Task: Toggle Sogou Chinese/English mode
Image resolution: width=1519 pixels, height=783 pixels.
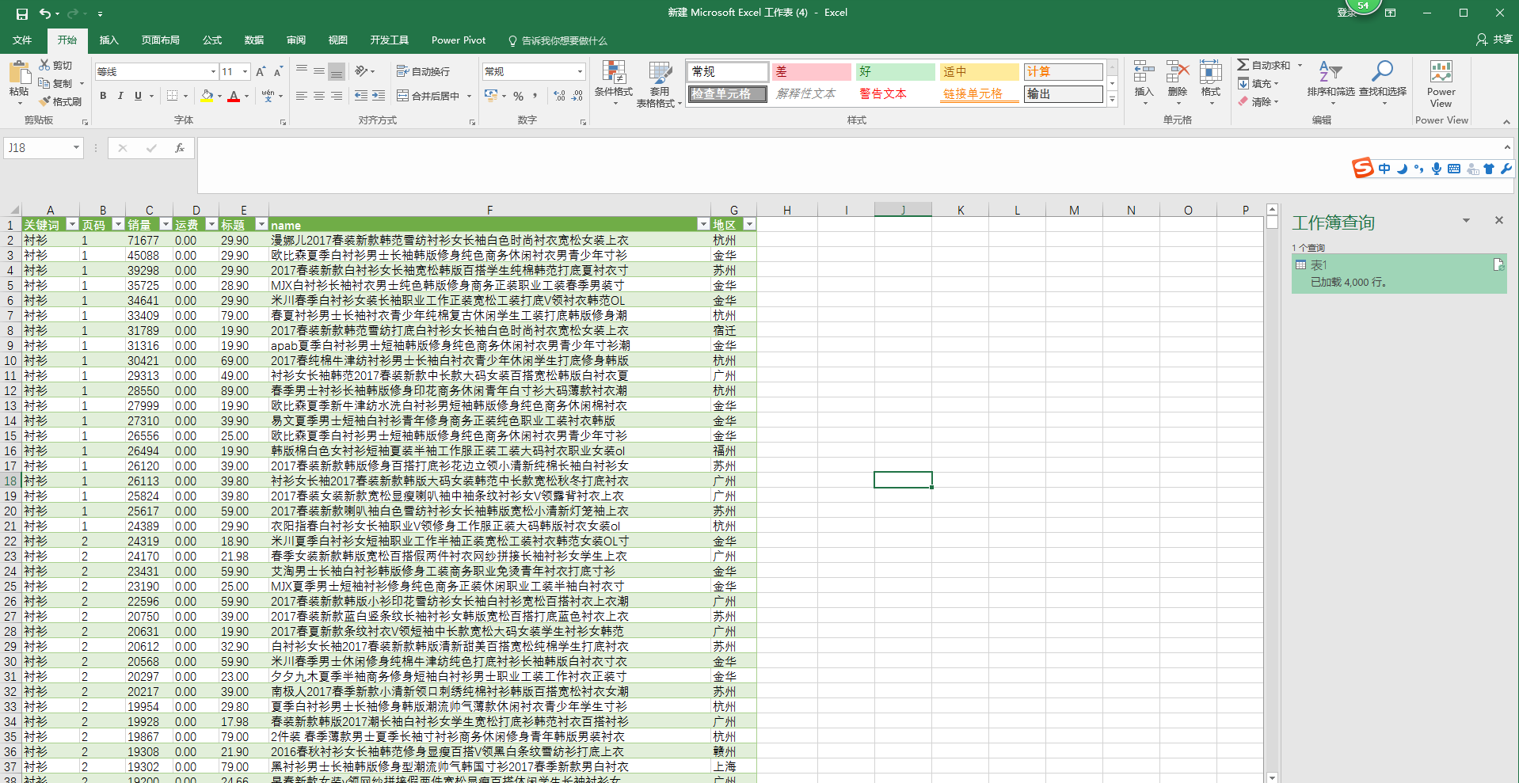Action: (x=1384, y=169)
